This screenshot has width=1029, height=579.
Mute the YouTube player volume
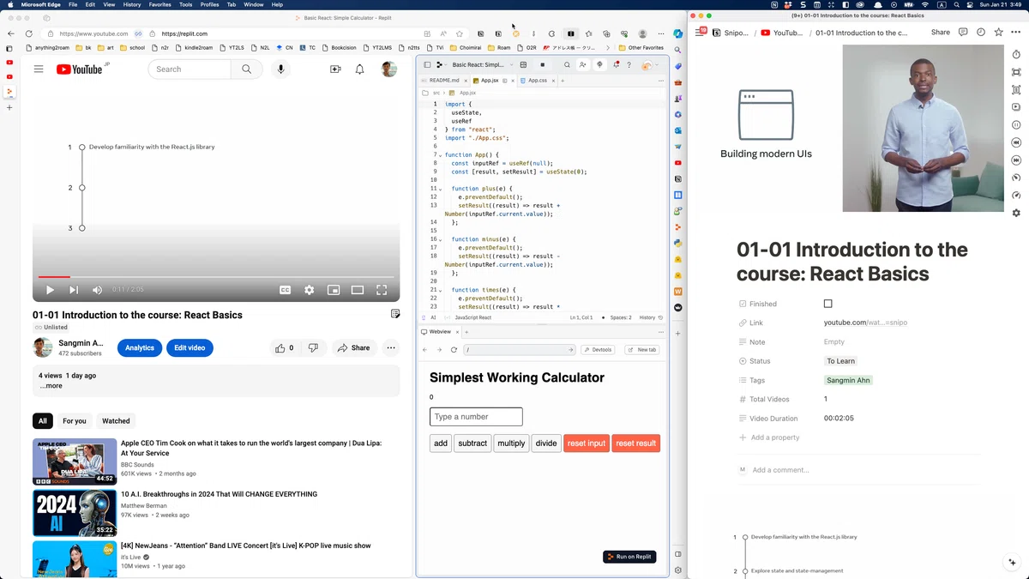click(x=97, y=290)
